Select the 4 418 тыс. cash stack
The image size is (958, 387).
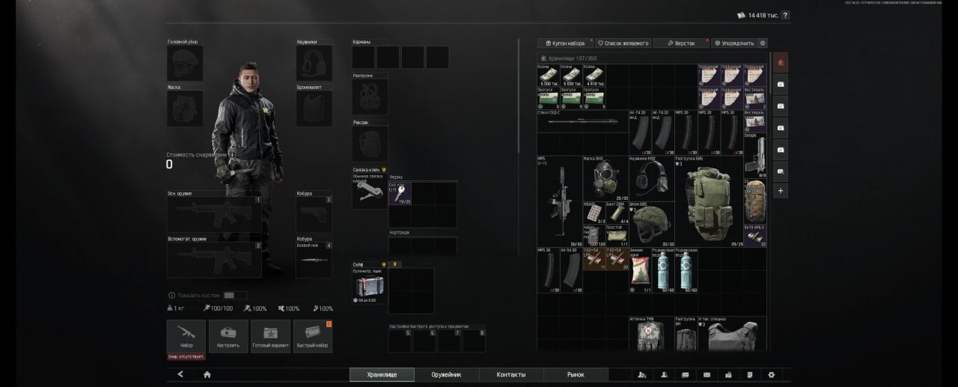[x=594, y=76]
